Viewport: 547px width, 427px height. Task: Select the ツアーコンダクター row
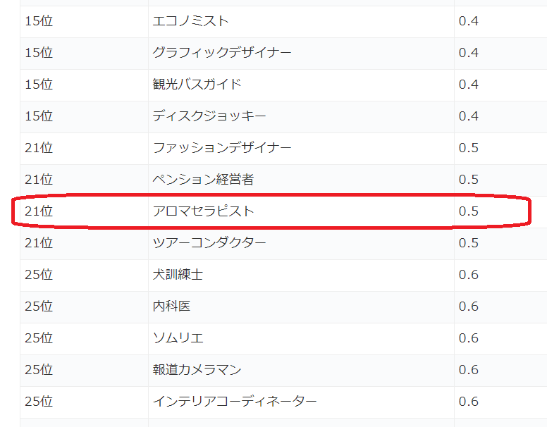coord(209,243)
